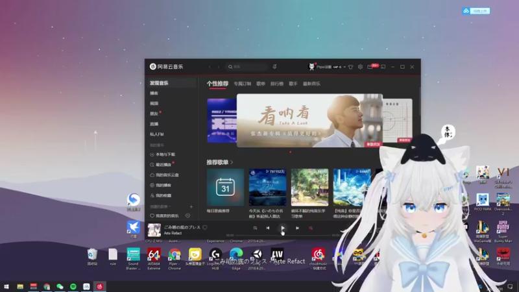
Task: Select the 专属定制 tab
Action: (x=242, y=84)
